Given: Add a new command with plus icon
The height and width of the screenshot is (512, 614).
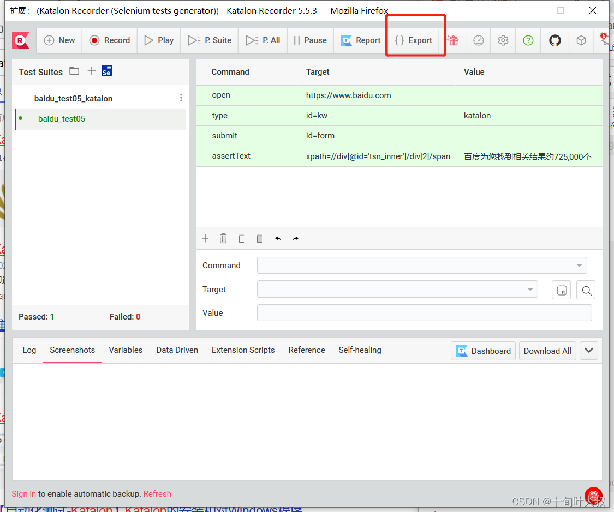Looking at the screenshot, I should (205, 239).
